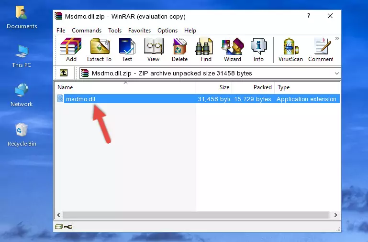Viewport: 368px width, 242px height.
Task: Click the Delete toolbar icon
Action: coord(180,50)
